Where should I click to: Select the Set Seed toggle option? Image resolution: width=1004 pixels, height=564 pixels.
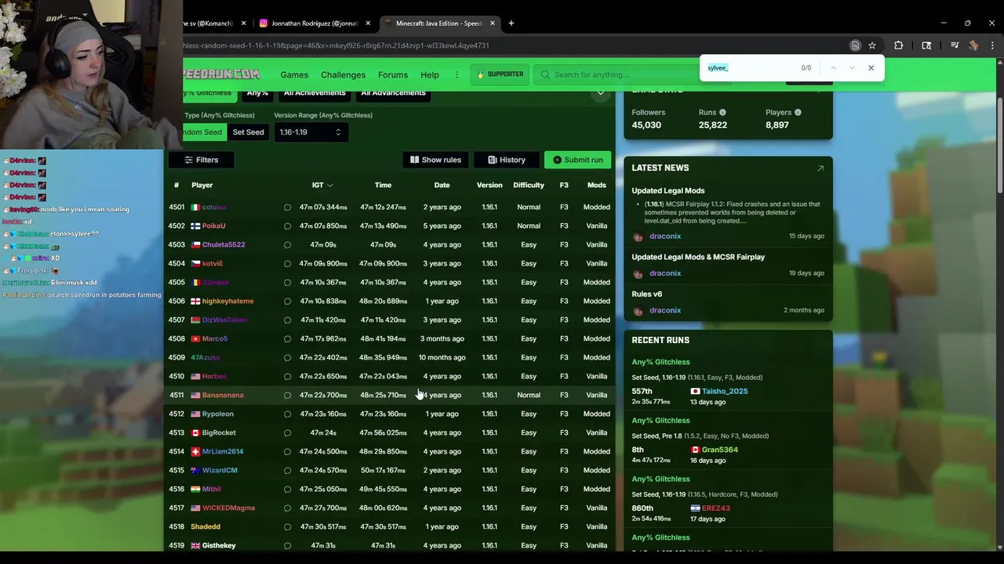pos(248,132)
